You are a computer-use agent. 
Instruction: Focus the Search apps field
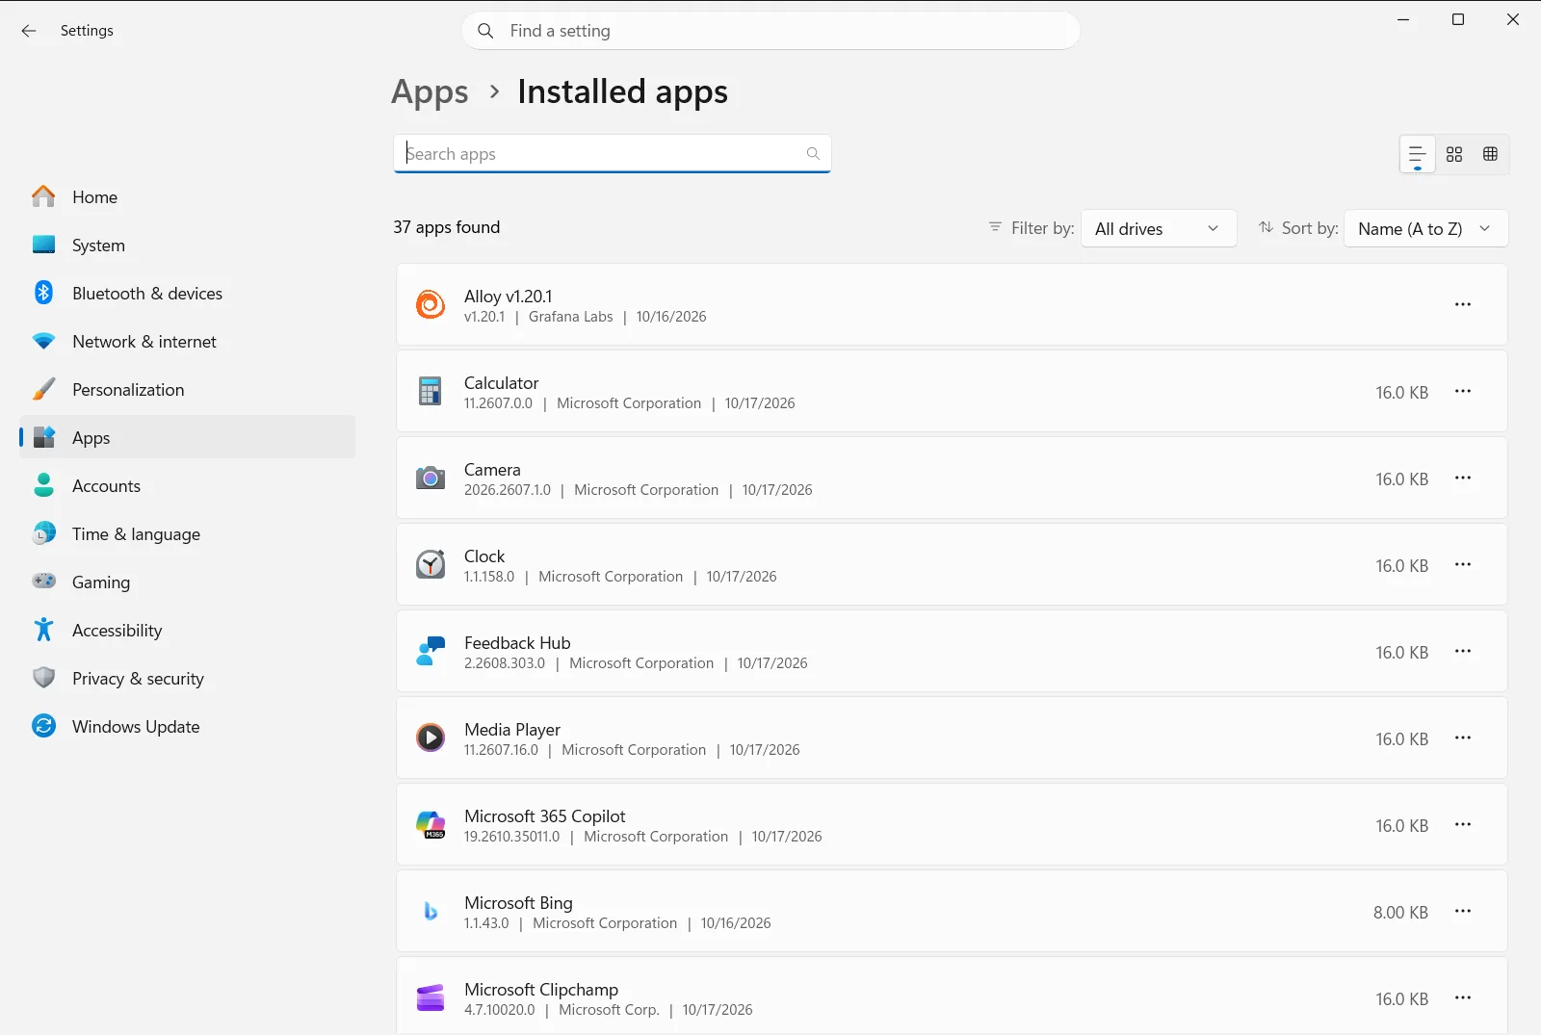(x=612, y=154)
